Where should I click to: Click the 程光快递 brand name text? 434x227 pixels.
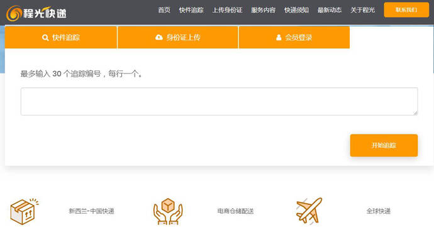[45, 13]
